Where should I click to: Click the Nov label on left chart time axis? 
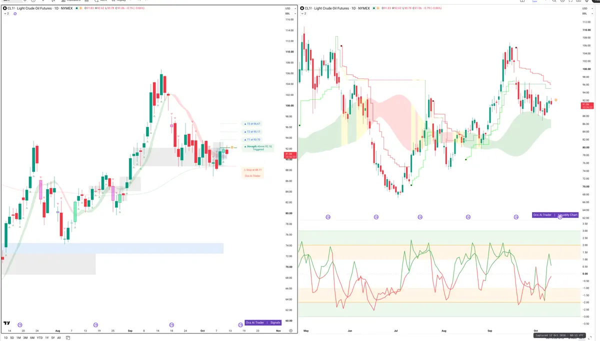[278, 331]
